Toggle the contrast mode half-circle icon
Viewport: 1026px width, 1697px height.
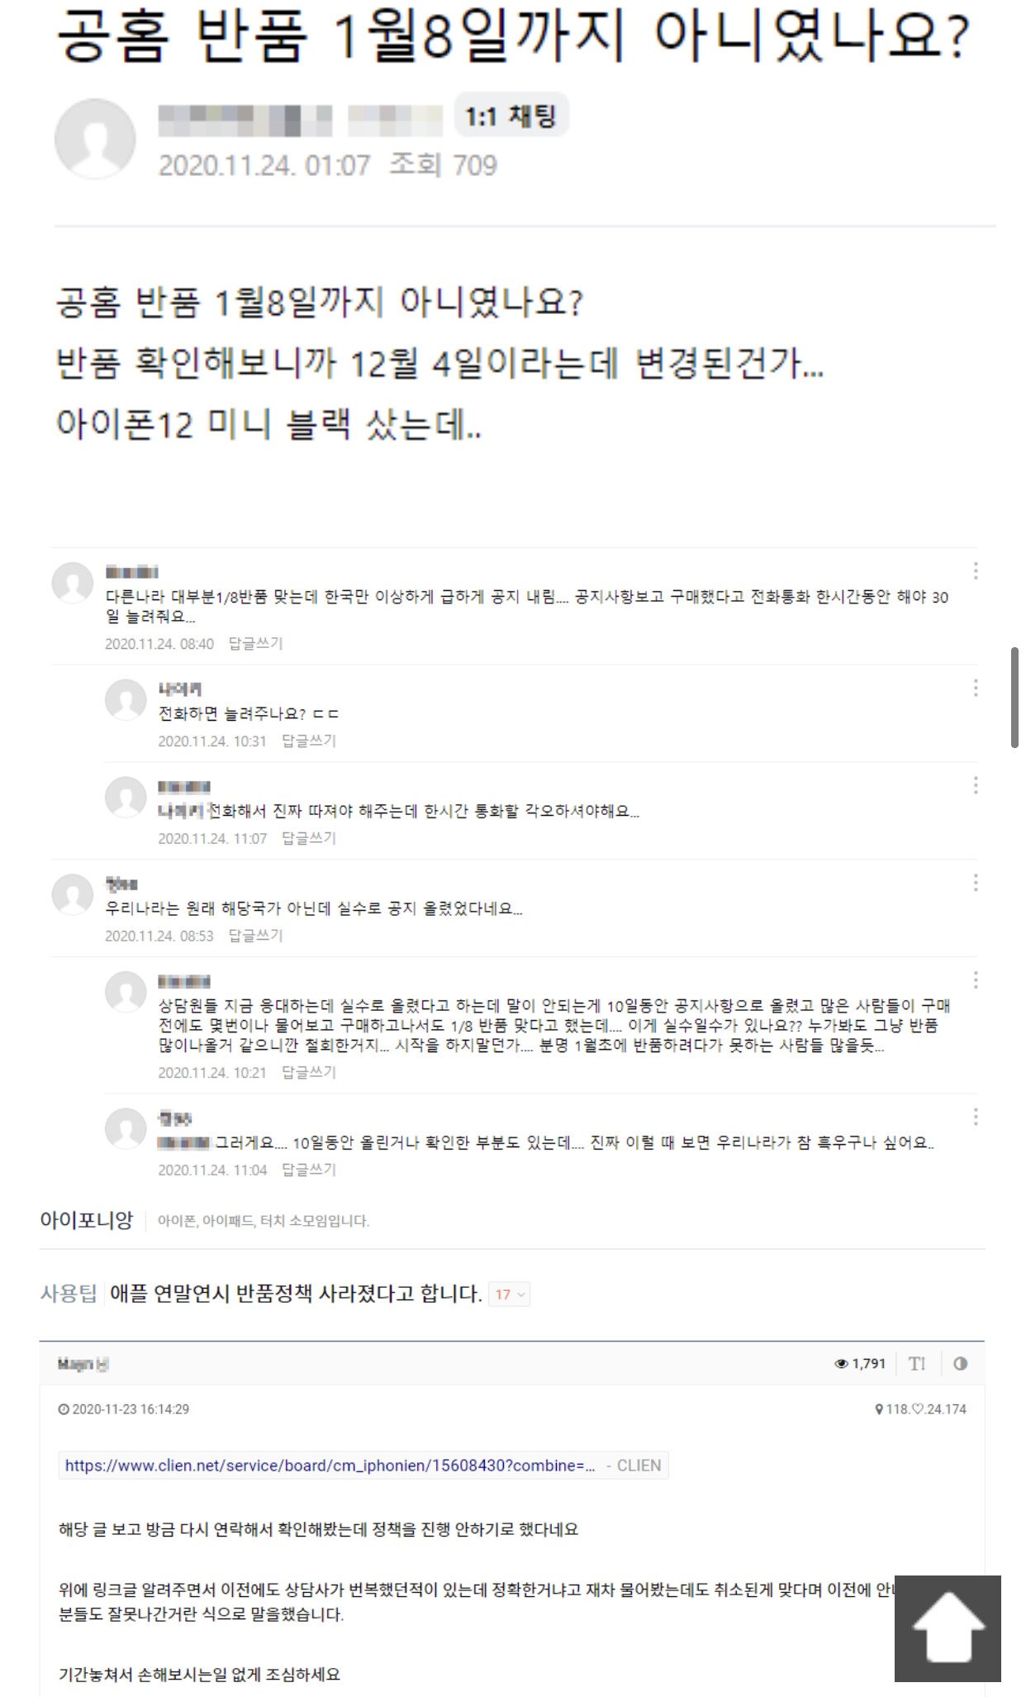pos(960,1364)
